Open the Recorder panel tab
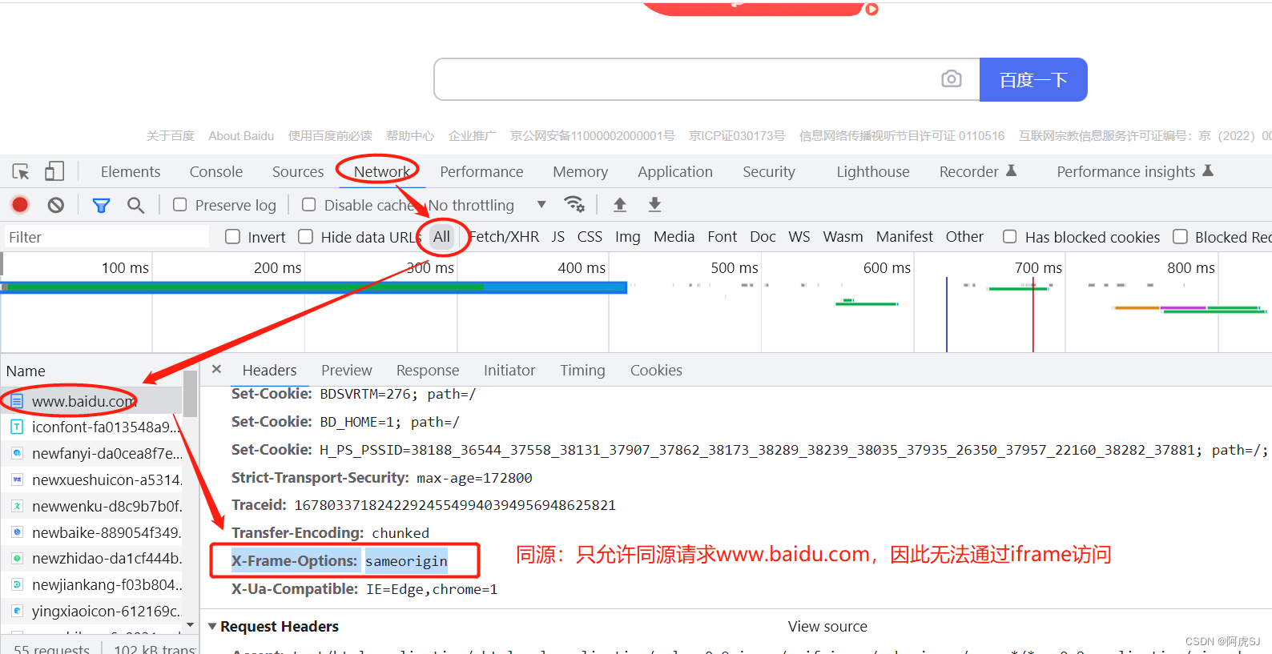 point(977,172)
